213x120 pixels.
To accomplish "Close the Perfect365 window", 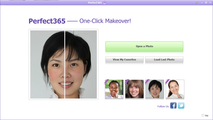I will (x=210, y=3).
